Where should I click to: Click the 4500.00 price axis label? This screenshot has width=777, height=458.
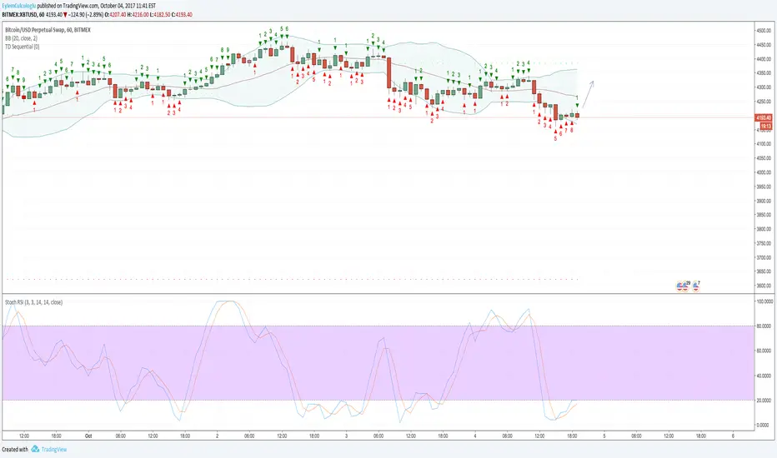click(764, 30)
